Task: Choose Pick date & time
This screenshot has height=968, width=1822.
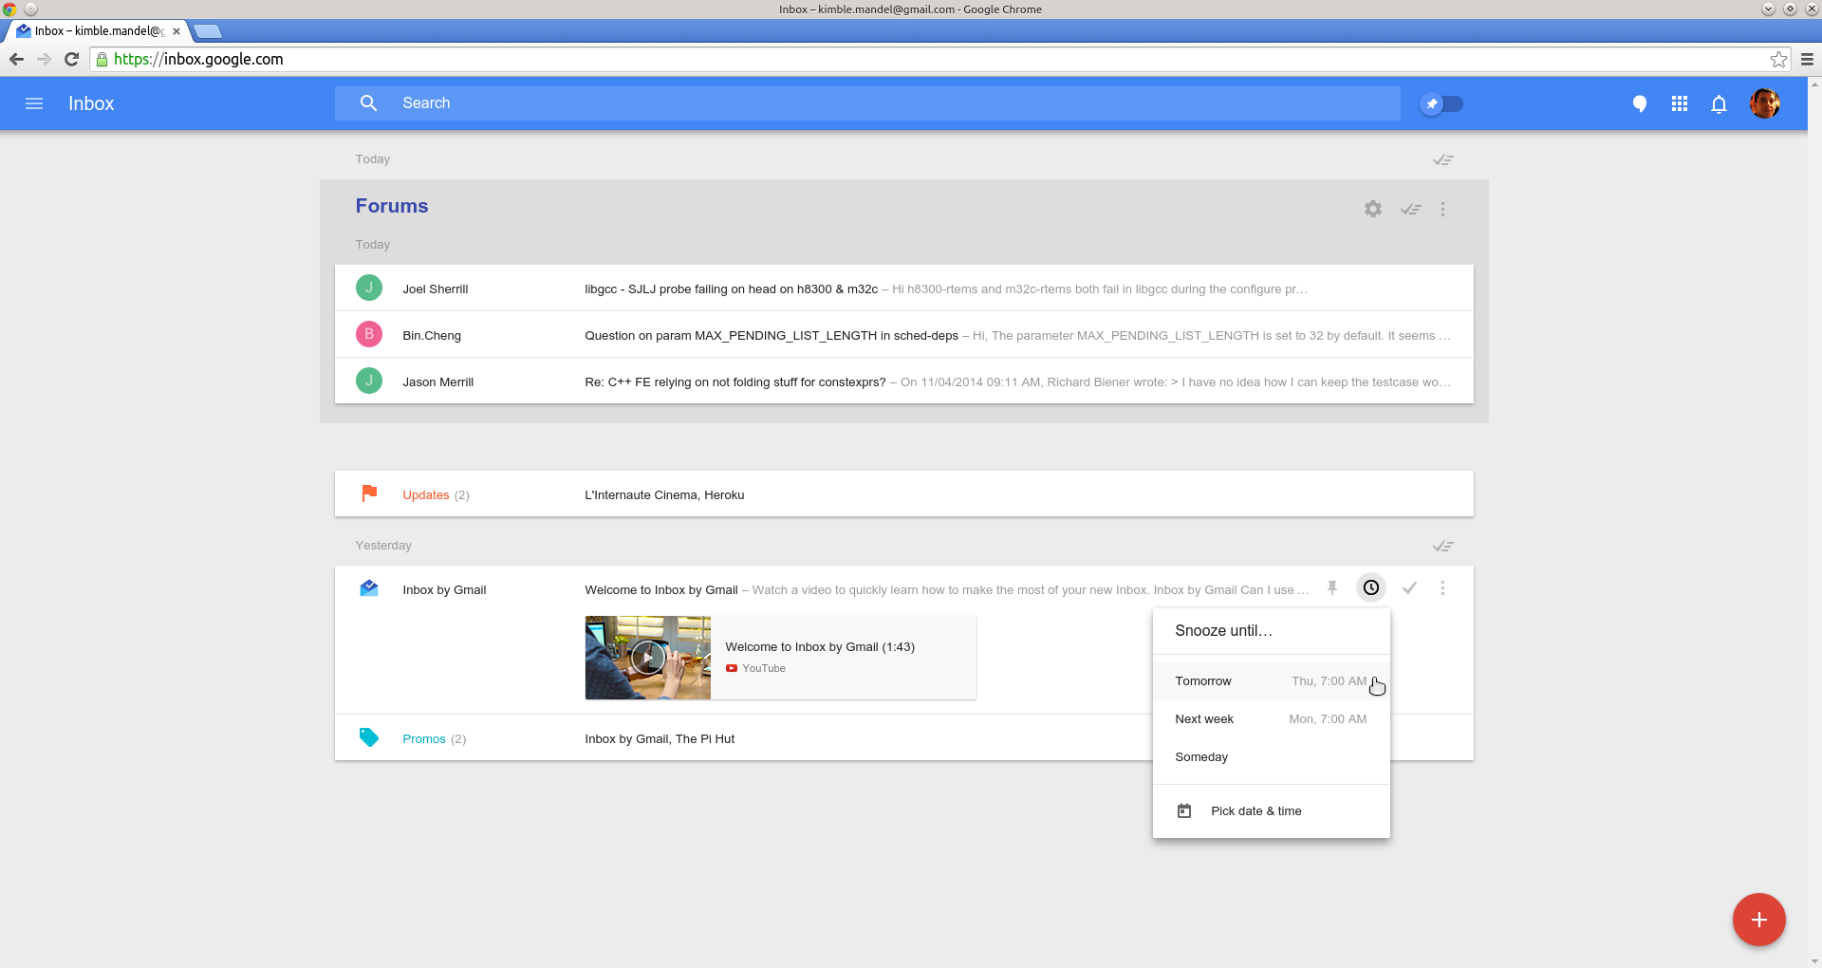Action: click(1271, 811)
